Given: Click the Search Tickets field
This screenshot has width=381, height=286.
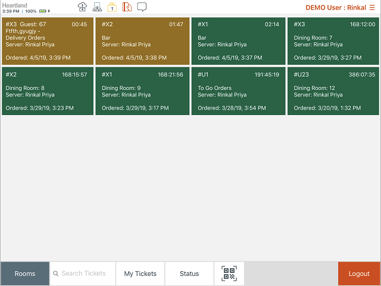Looking at the screenshot, I should click(x=83, y=273).
